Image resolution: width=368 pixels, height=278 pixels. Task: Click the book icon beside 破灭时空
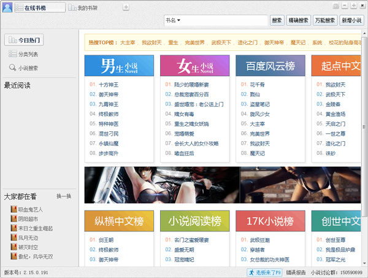click(x=13, y=247)
